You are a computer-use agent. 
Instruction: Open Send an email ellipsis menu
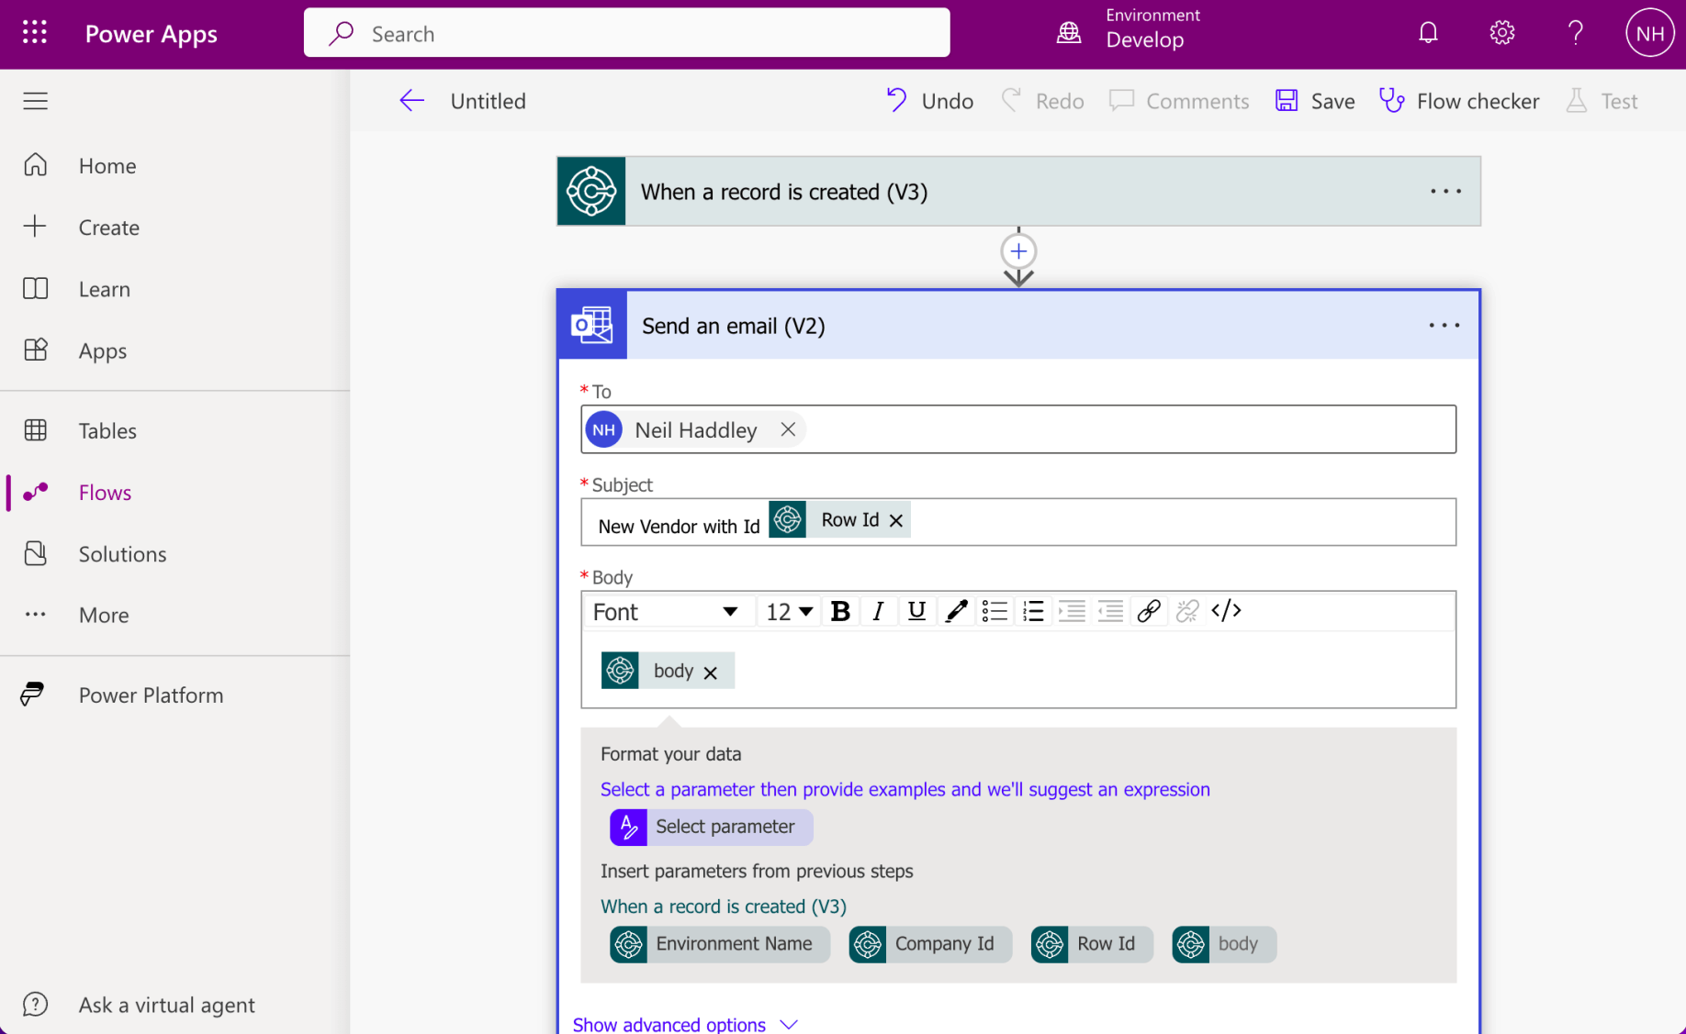tap(1444, 326)
